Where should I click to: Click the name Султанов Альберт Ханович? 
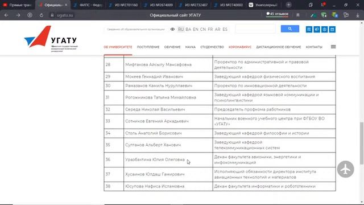pyautogui.click(x=153, y=145)
